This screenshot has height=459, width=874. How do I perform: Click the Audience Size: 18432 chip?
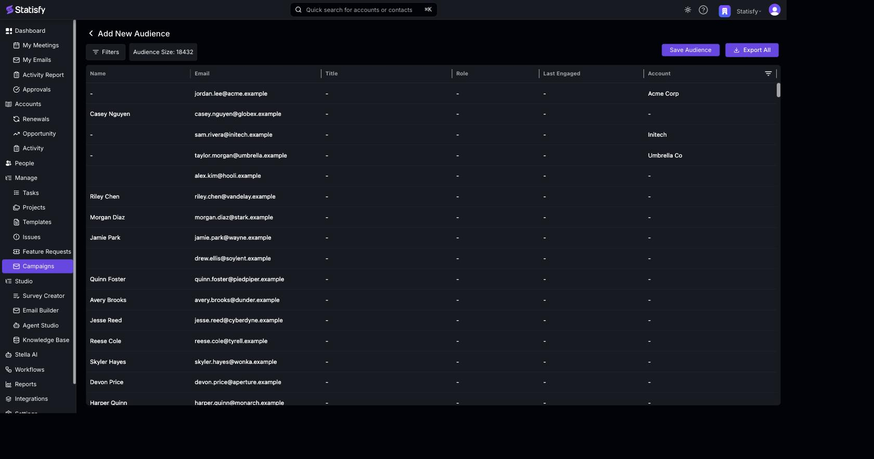[x=163, y=52]
